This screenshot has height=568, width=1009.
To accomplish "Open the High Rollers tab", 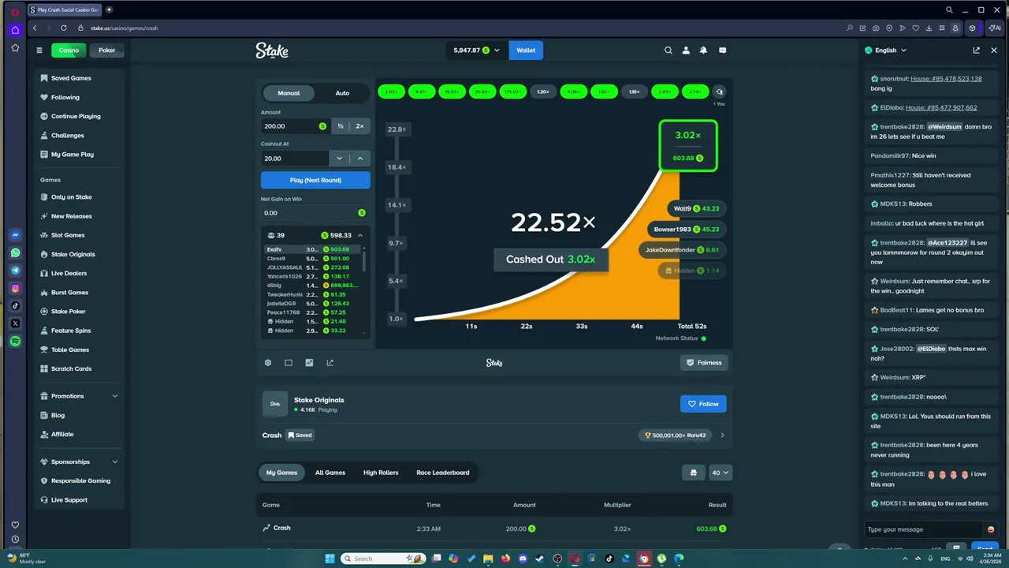I will click(381, 473).
